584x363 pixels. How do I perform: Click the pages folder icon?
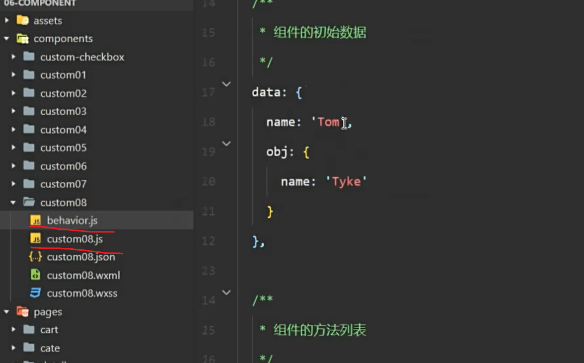22,312
